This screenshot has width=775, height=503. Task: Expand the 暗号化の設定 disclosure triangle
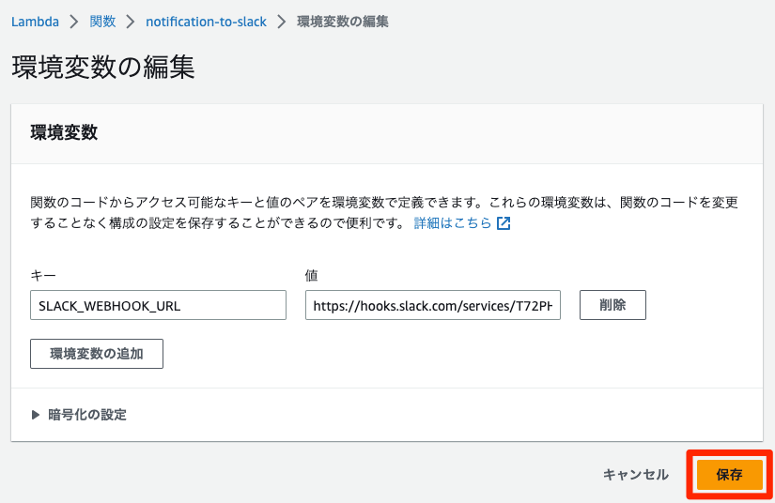pos(36,415)
